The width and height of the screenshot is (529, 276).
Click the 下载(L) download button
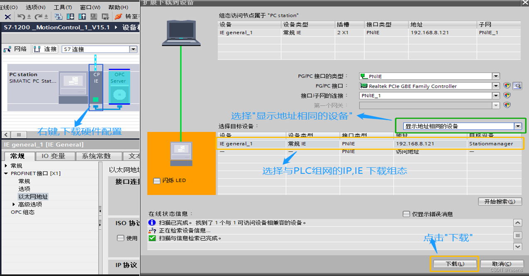point(455,264)
